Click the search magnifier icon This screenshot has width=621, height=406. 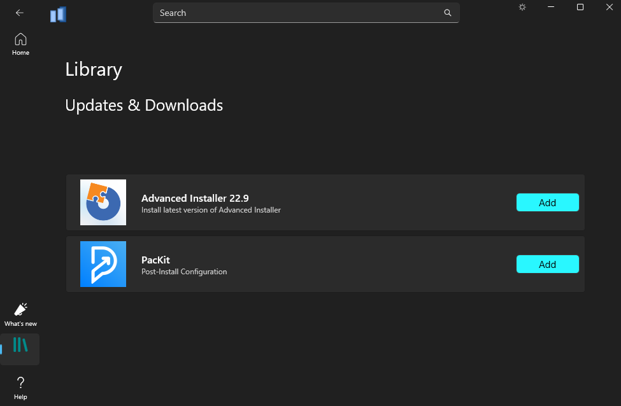tap(448, 13)
